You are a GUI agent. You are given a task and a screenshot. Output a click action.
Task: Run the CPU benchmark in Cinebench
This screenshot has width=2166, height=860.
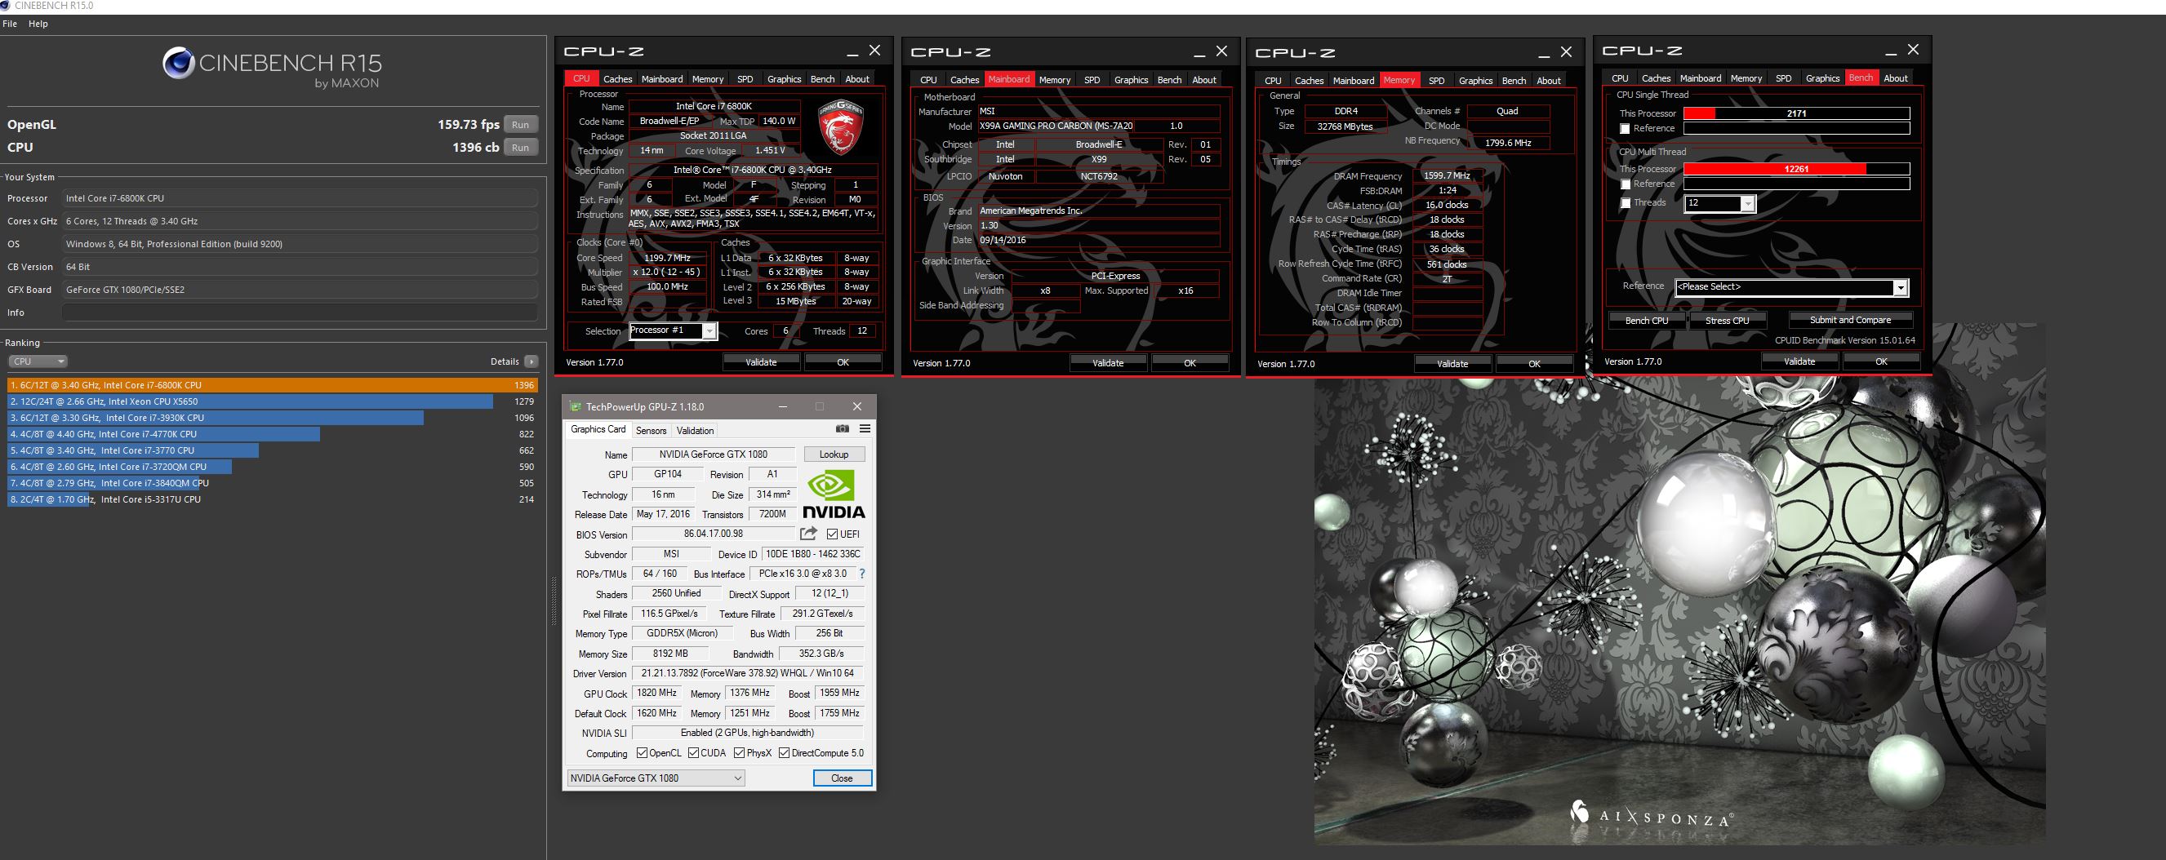[x=521, y=147]
